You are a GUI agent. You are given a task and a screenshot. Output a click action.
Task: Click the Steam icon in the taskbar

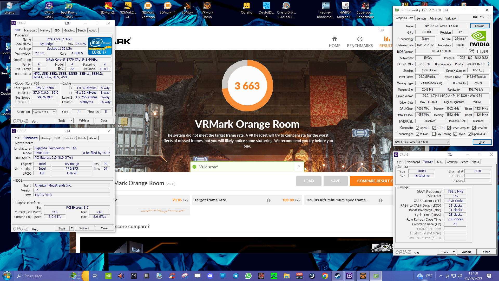coord(338,276)
